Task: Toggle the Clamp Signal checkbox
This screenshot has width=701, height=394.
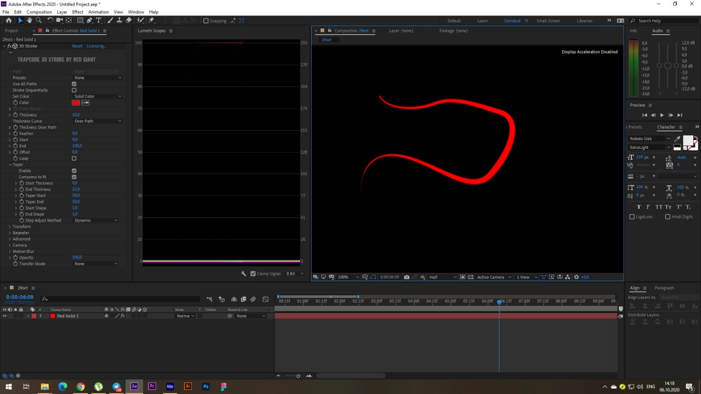Action: click(x=253, y=274)
